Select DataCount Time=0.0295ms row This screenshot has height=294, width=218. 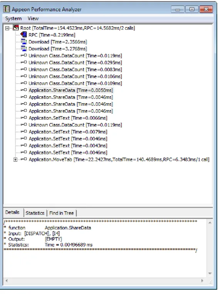point(75,63)
